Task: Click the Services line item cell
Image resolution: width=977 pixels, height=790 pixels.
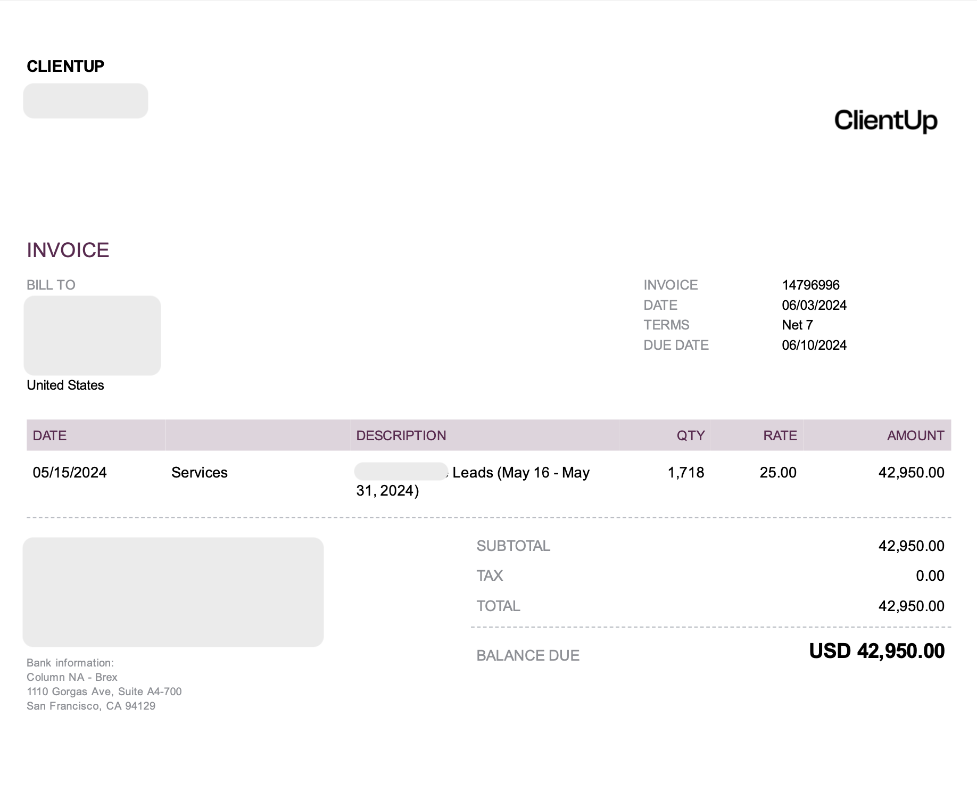Action: tap(200, 473)
